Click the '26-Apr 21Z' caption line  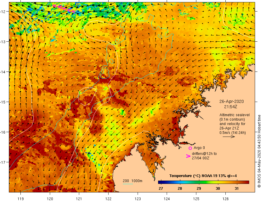click(229, 128)
